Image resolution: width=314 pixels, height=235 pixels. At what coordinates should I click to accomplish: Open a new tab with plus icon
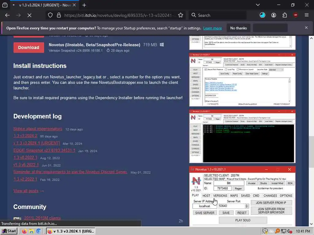[x=84, y=5]
